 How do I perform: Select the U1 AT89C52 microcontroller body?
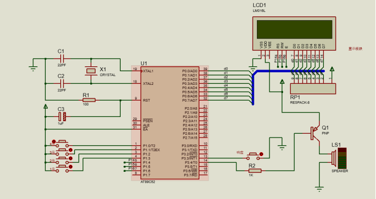pyautogui.click(x=170, y=123)
